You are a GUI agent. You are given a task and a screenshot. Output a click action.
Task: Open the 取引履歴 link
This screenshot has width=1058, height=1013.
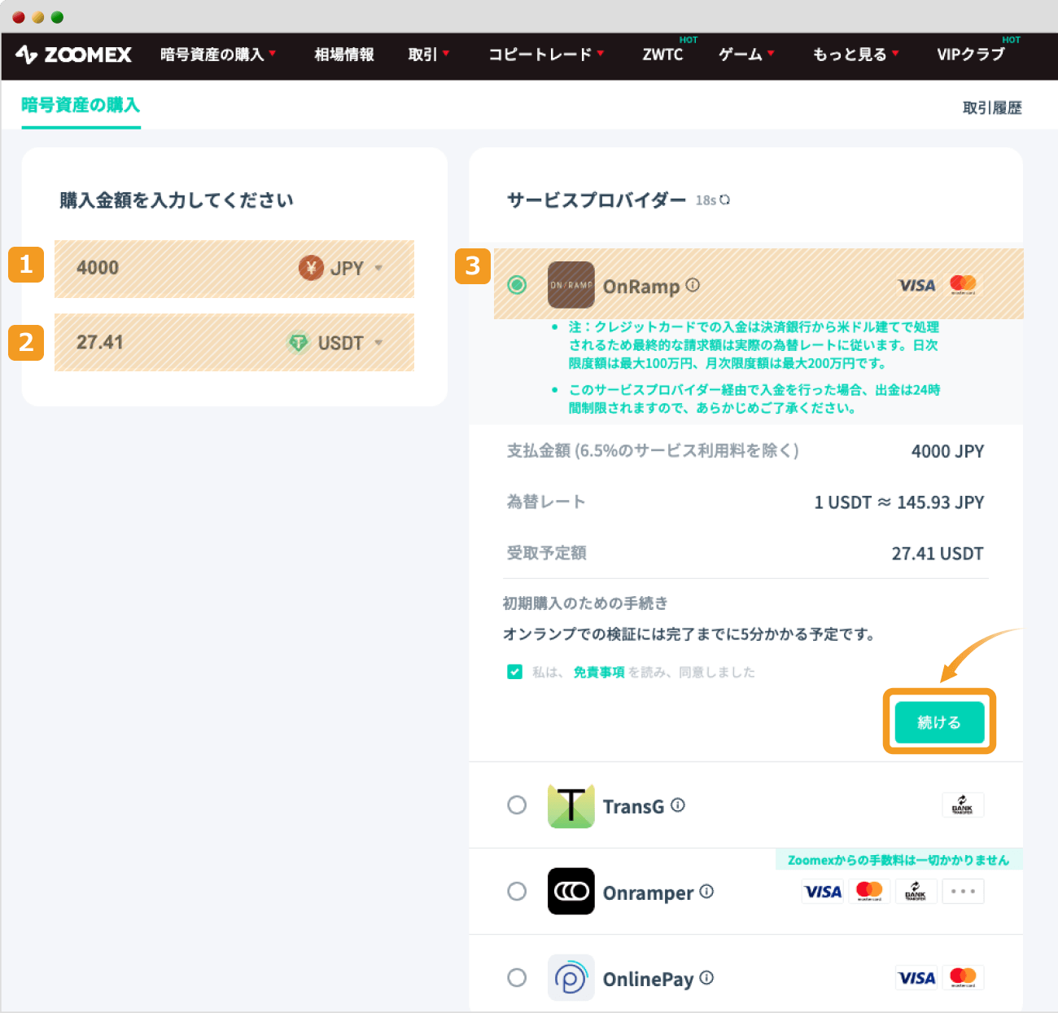[x=992, y=107]
